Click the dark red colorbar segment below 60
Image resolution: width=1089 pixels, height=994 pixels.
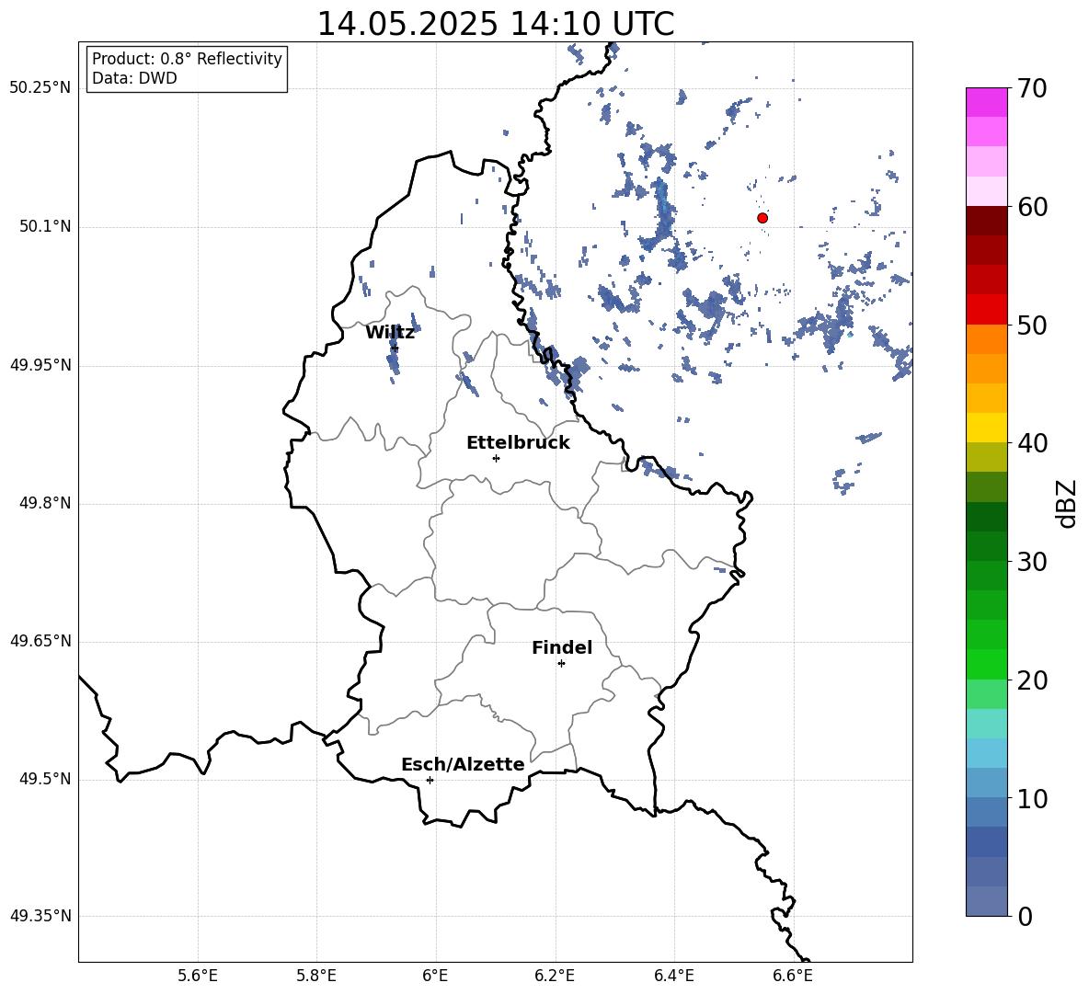986,221
